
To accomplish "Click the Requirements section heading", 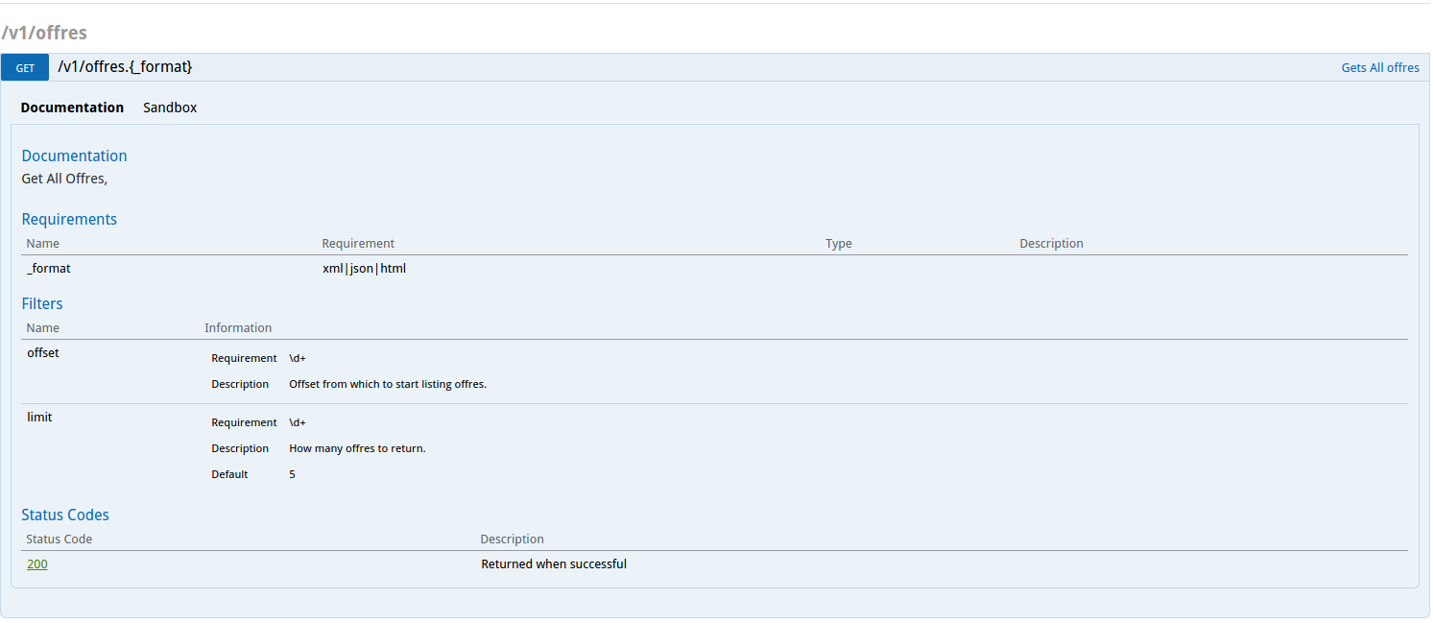I will (x=69, y=219).
